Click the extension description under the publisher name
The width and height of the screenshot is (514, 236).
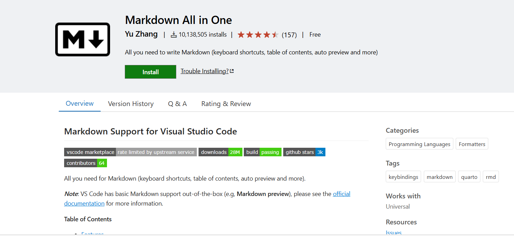click(x=251, y=52)
